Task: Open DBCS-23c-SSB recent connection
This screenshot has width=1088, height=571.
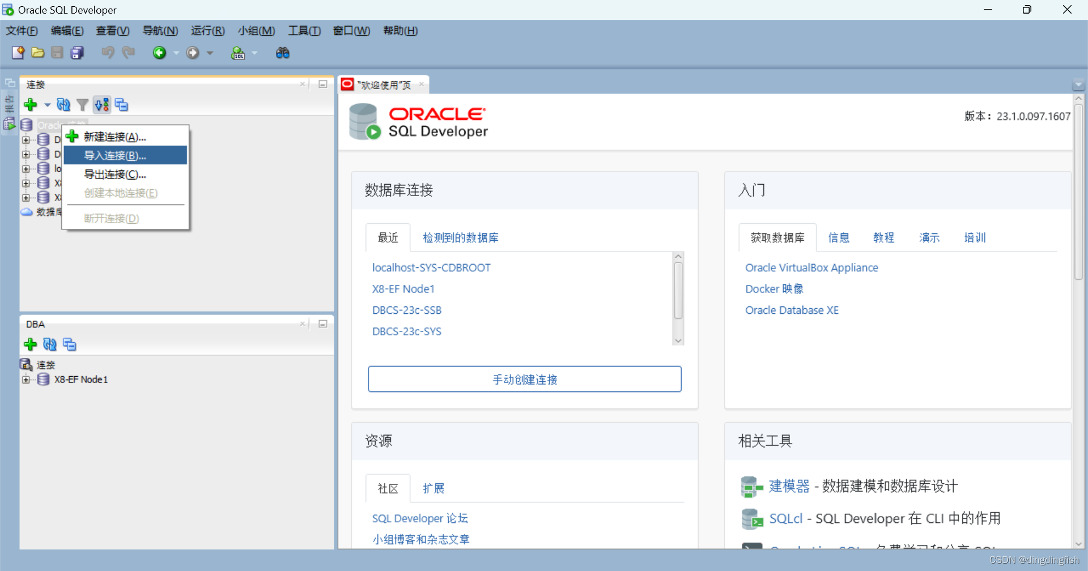Action: pyautogui.click(x=407, y=310)
